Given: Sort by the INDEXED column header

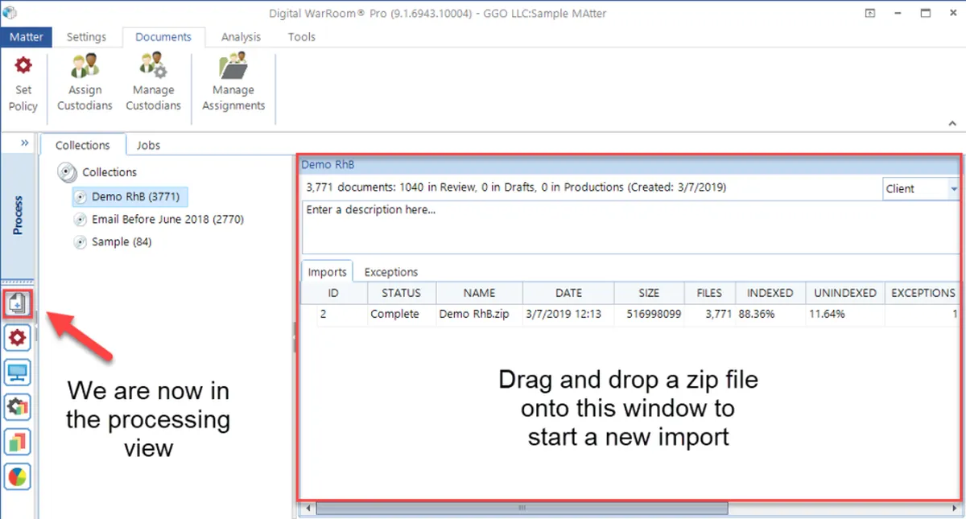Looking at the screenshot, I should coord(770,293).
